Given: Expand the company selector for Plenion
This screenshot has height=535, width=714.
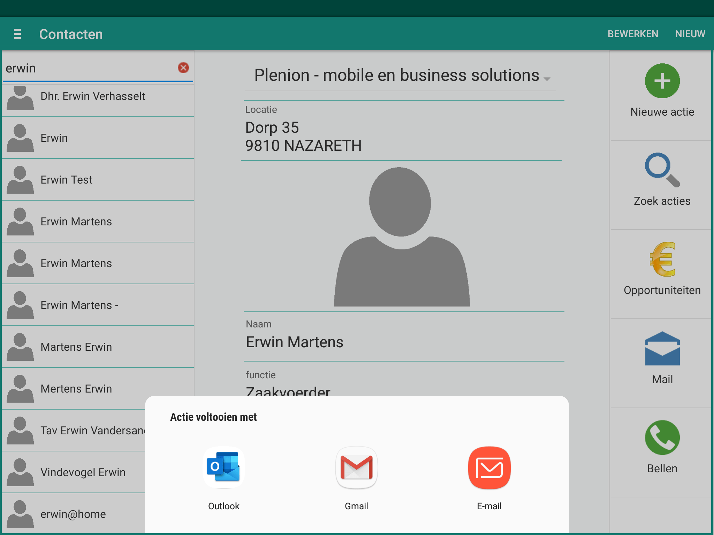Looking at the screenshot, I should pyautogui.click(x=547, y=79).
